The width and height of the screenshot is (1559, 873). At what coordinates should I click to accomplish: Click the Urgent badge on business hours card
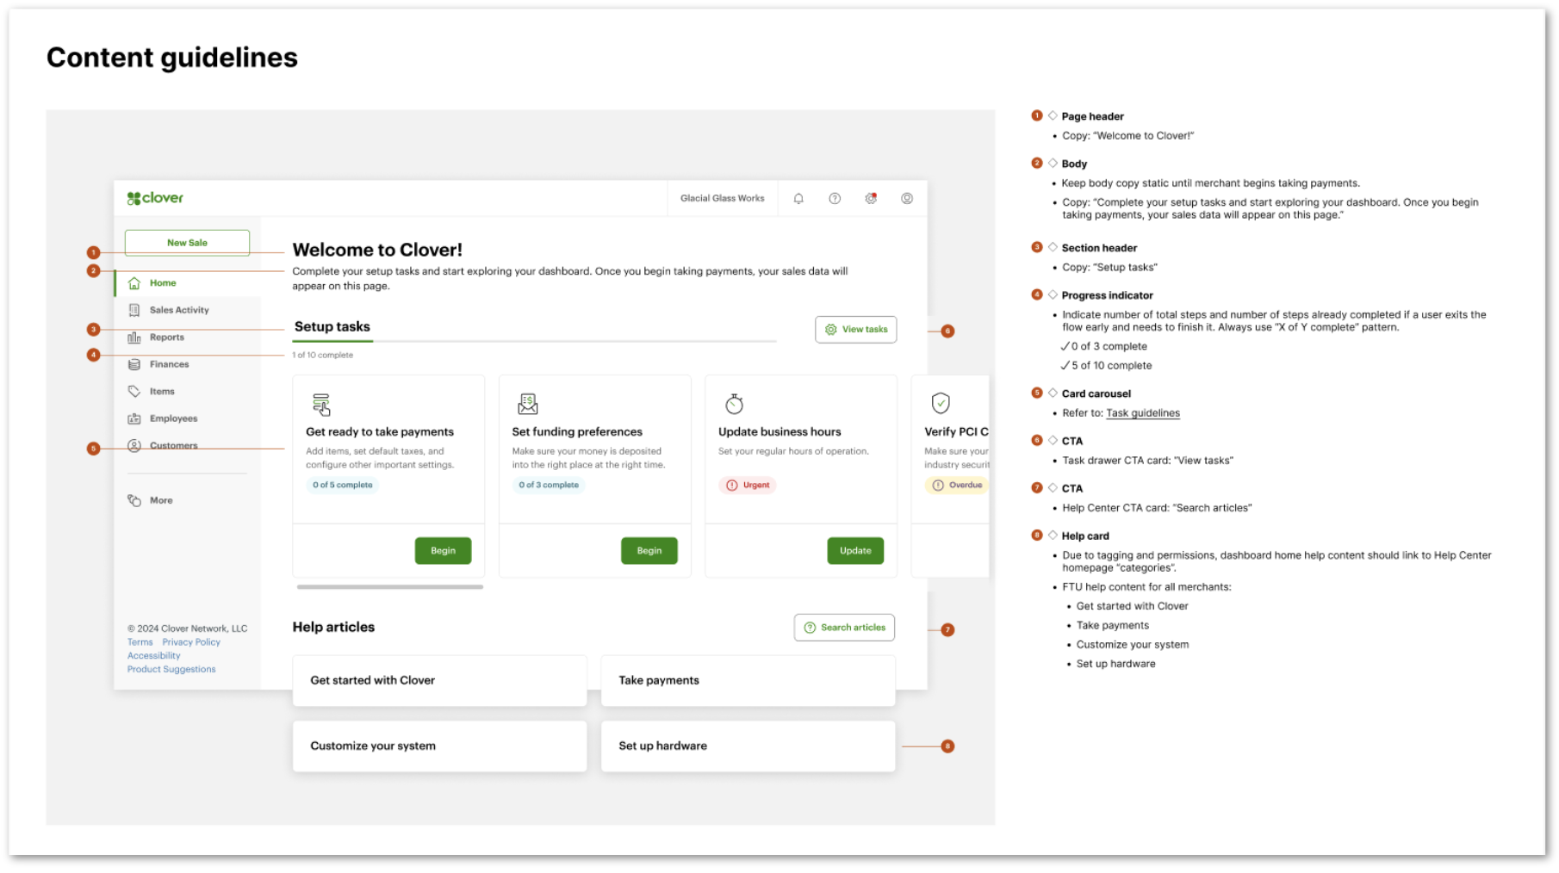click(x=748, y=486)
